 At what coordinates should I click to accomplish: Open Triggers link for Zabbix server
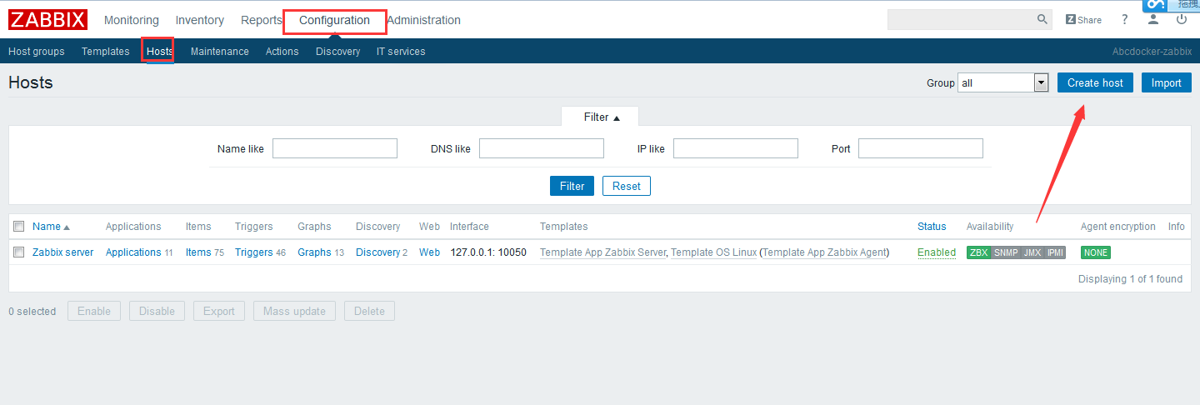pyautogui.click(x=254, y=252)
